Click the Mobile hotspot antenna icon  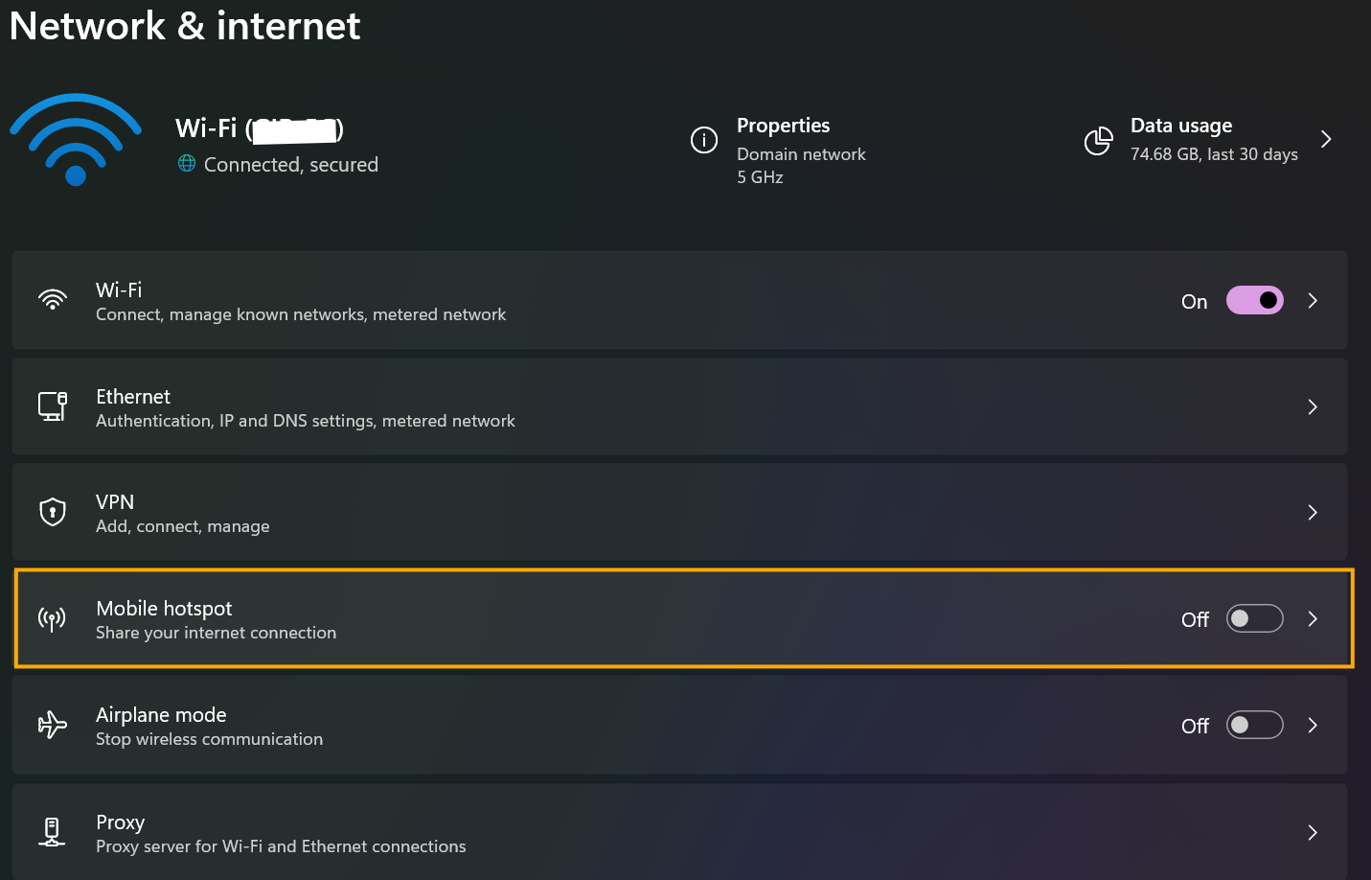pos(53,618)
